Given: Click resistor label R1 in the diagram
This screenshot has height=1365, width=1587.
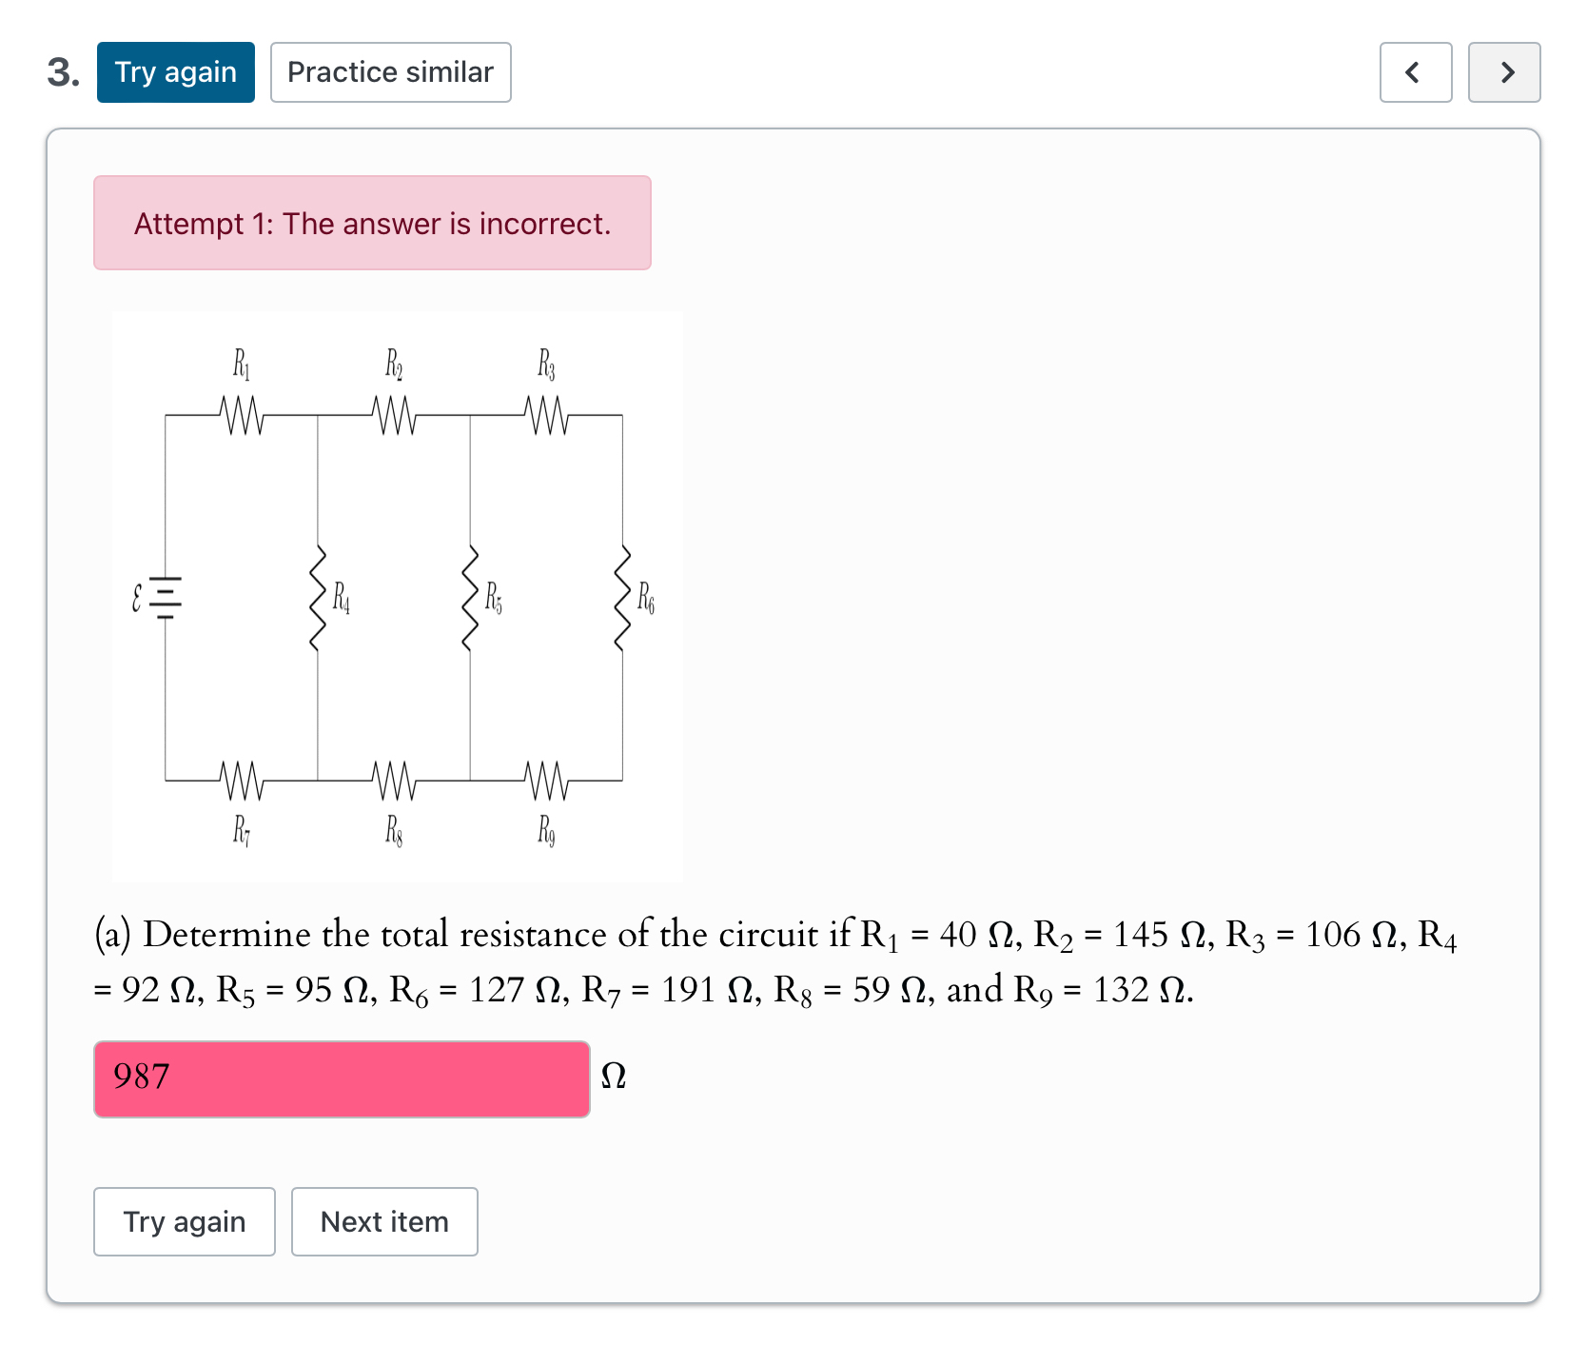Looking at the screenshot, I should 241,365.
